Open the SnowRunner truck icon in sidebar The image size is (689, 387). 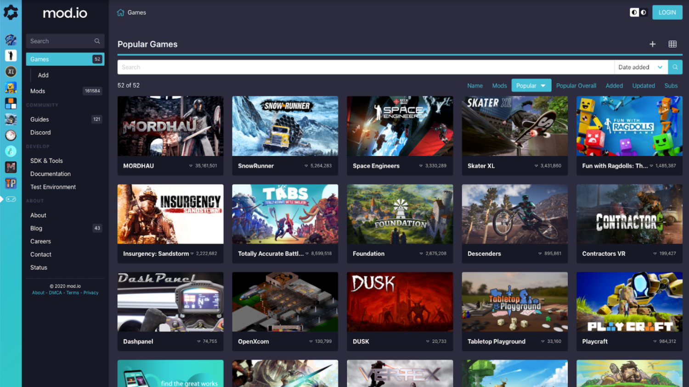point(11,119)
